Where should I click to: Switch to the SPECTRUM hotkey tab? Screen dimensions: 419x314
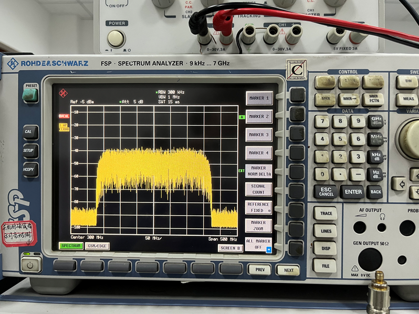click(71, 246)
